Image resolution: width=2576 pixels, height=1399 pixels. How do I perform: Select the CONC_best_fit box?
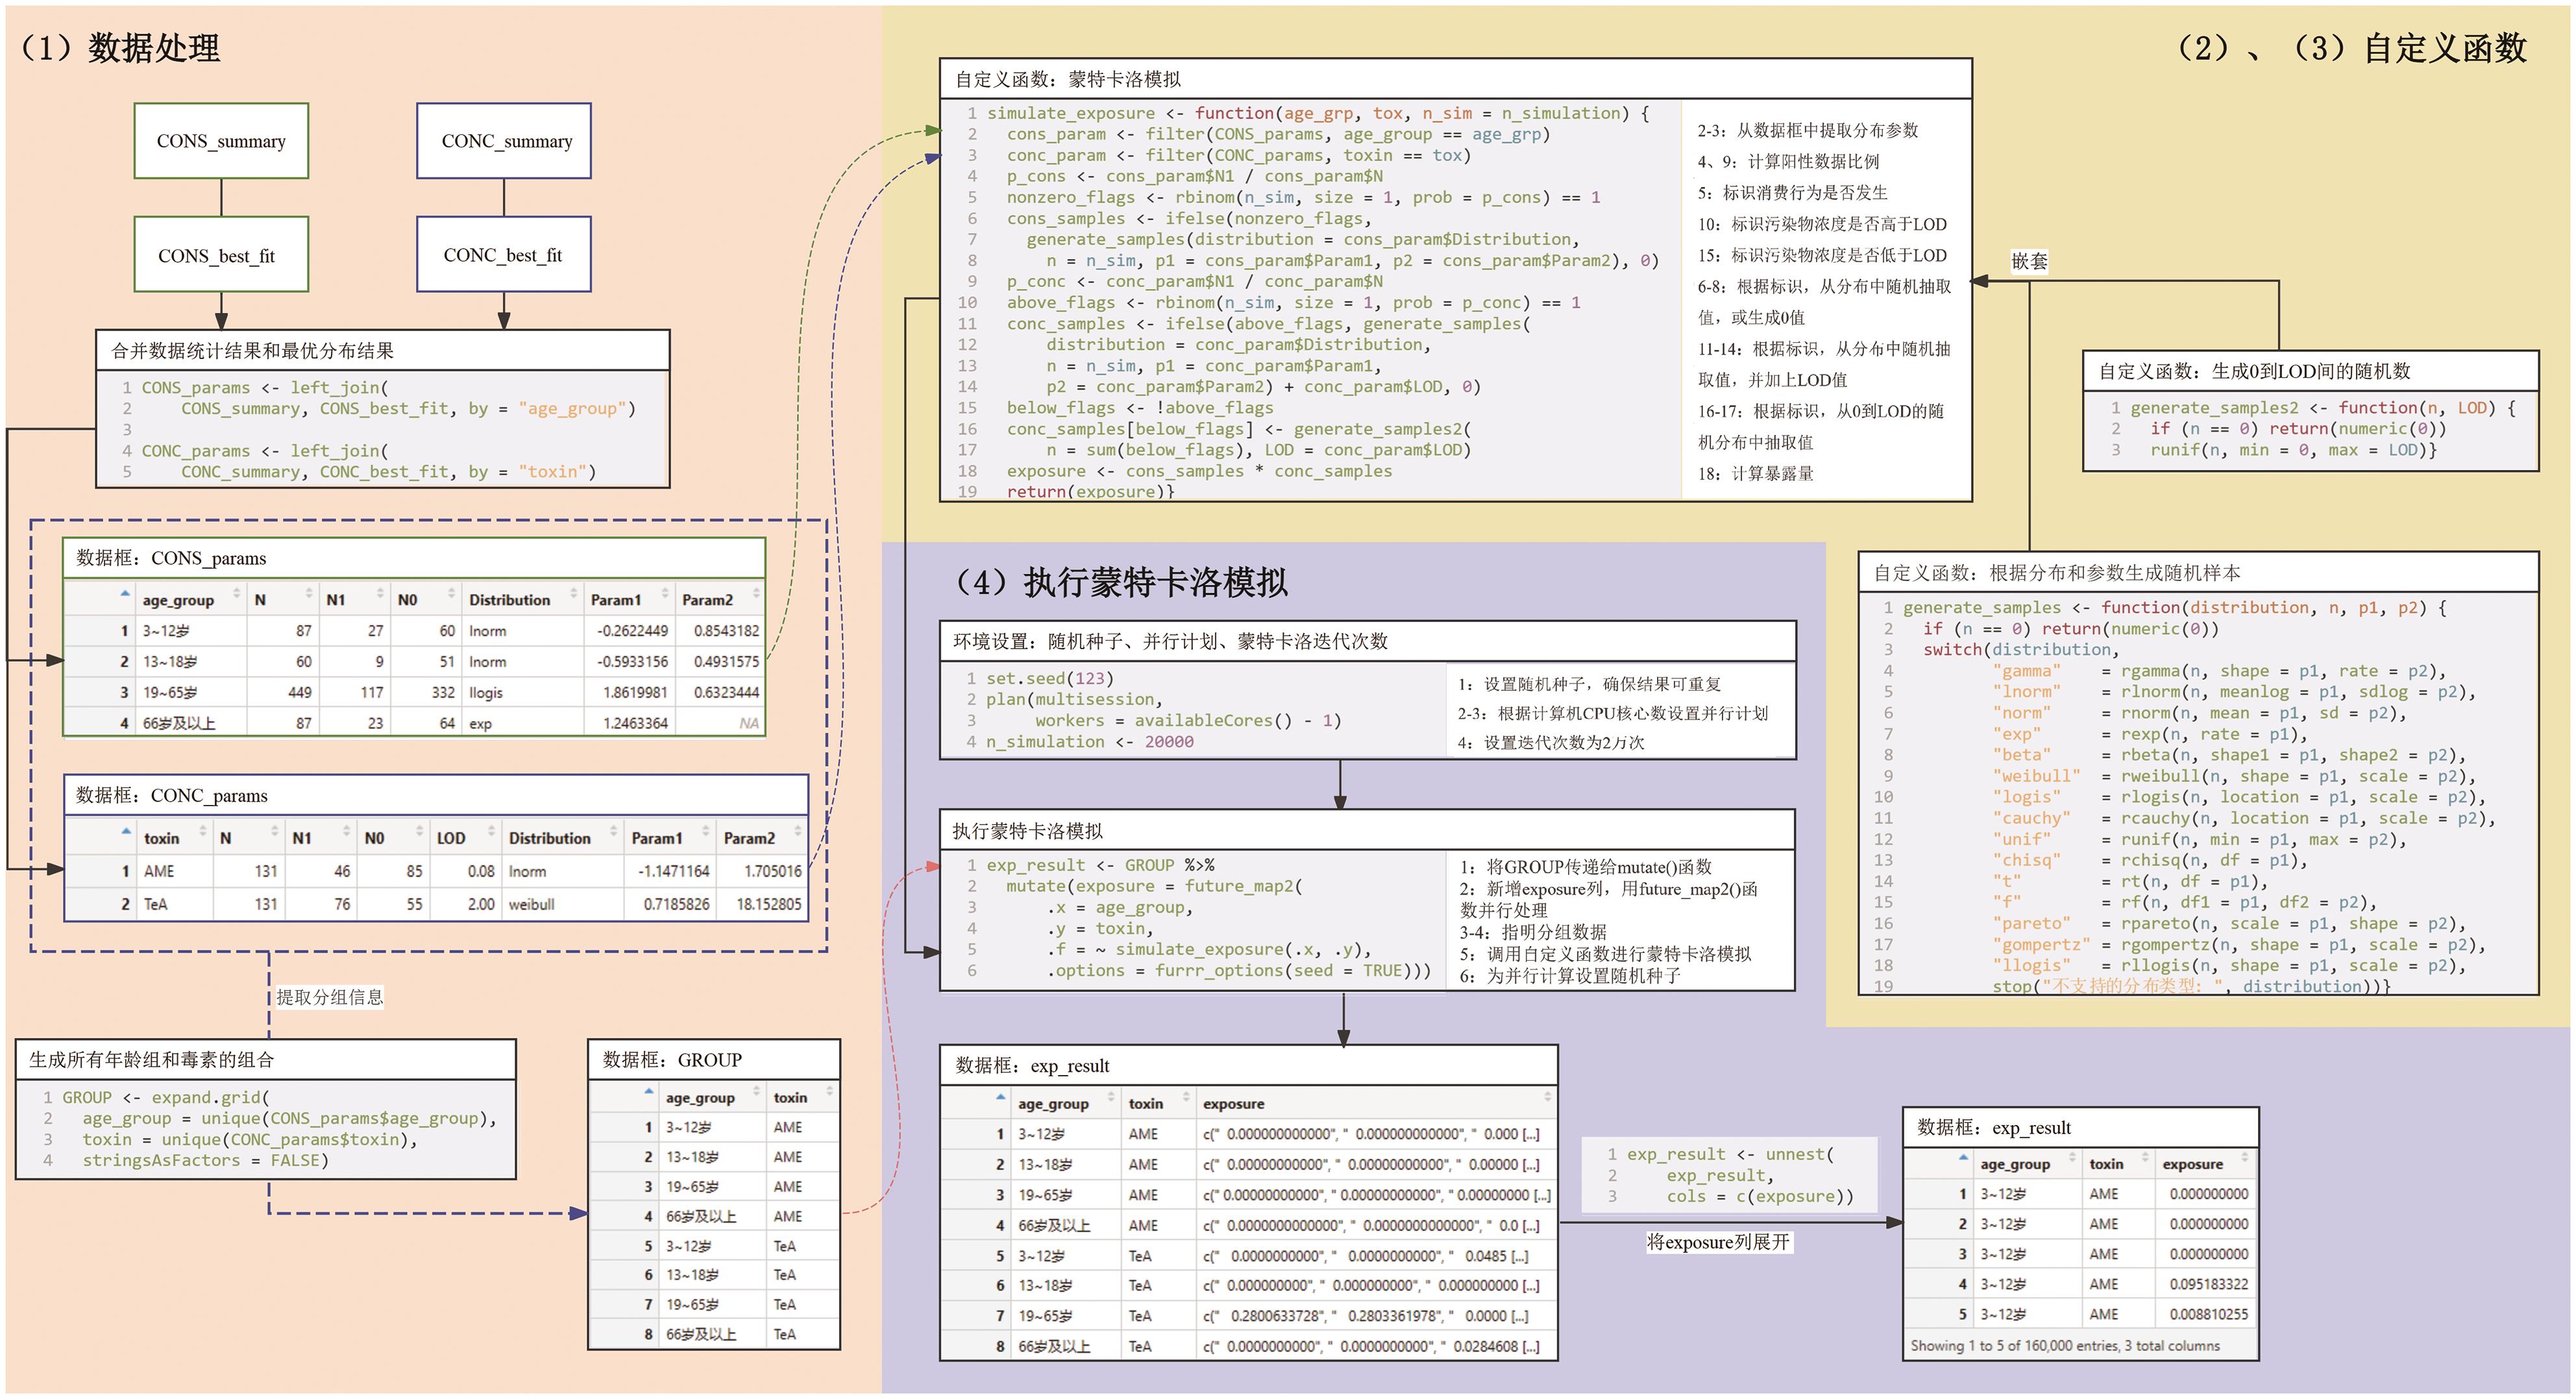[x=504, y=255]
